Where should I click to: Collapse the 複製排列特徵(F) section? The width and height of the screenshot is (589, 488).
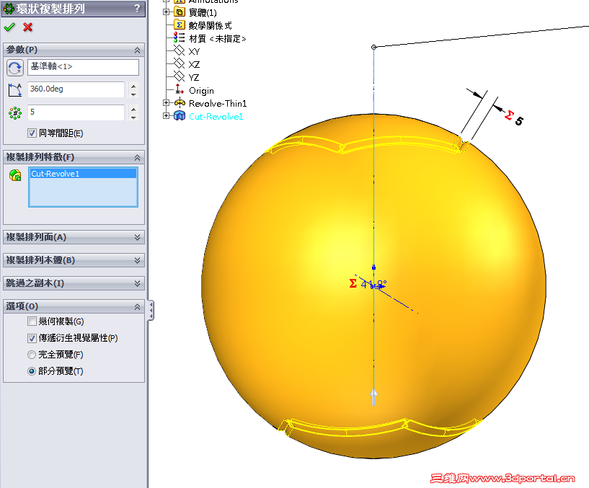point(137,157)
